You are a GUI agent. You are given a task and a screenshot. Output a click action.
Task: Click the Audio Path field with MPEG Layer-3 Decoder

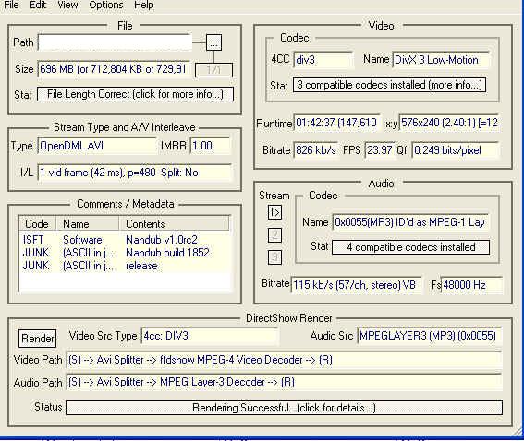(x=284, y=382)
